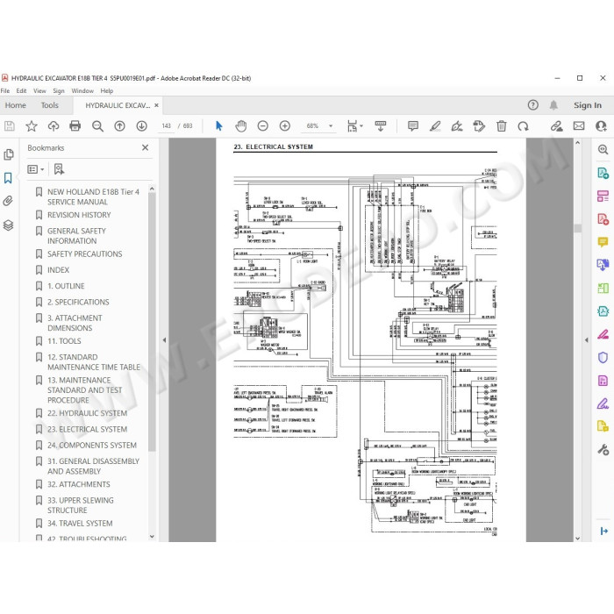Click the add new bookmark icon
The width and height of the screenshot is (614, 614).
59,169
